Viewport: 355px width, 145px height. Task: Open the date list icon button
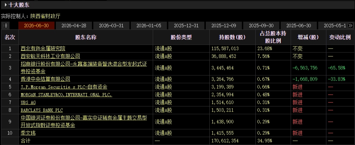pyautogui.click(x=5, y=25)
